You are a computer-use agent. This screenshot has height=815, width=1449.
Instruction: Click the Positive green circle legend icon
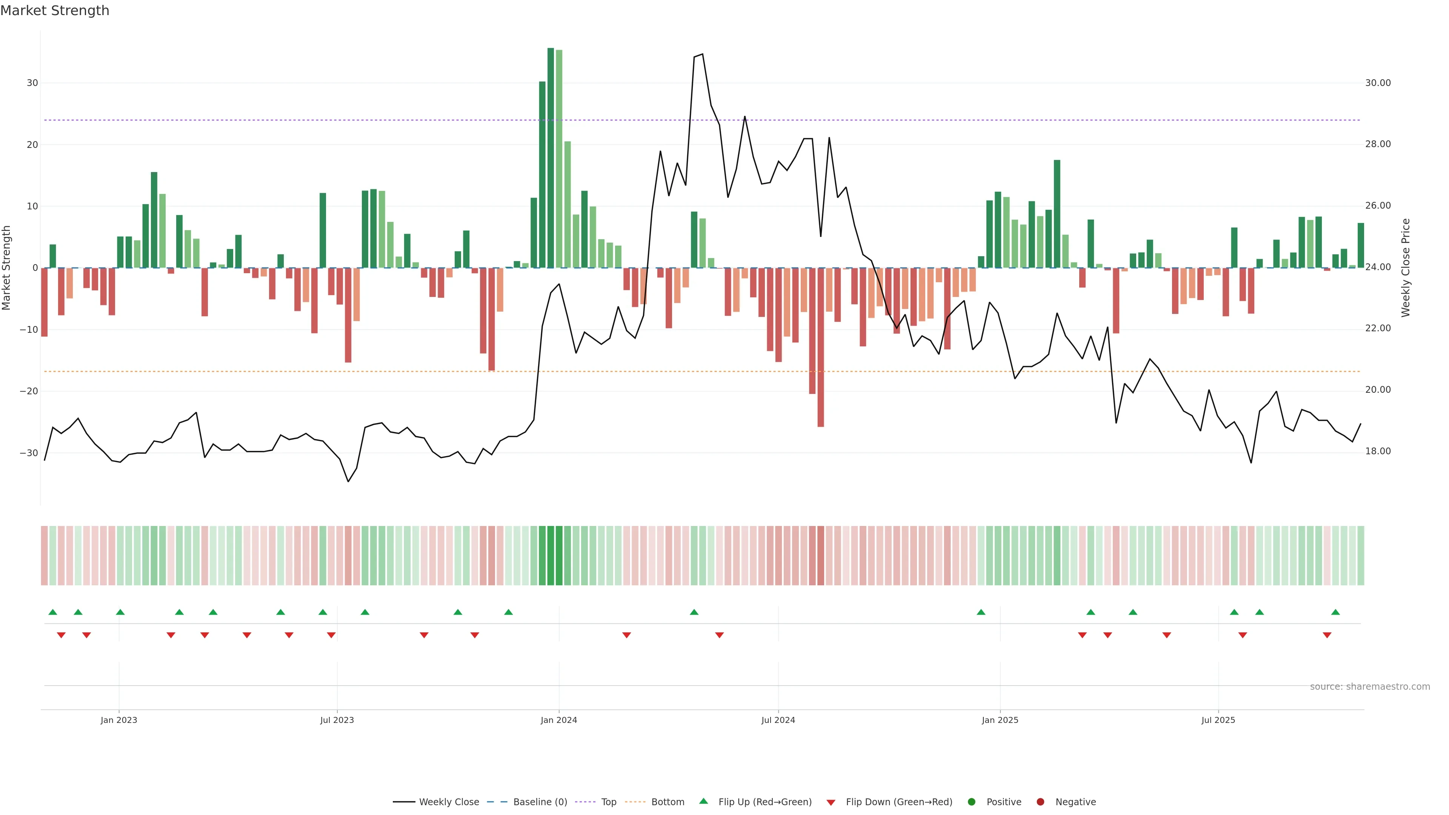[x=971, y=801]
